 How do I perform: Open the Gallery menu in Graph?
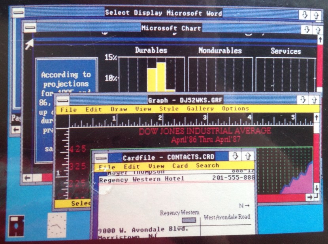(x=199, y=109)
